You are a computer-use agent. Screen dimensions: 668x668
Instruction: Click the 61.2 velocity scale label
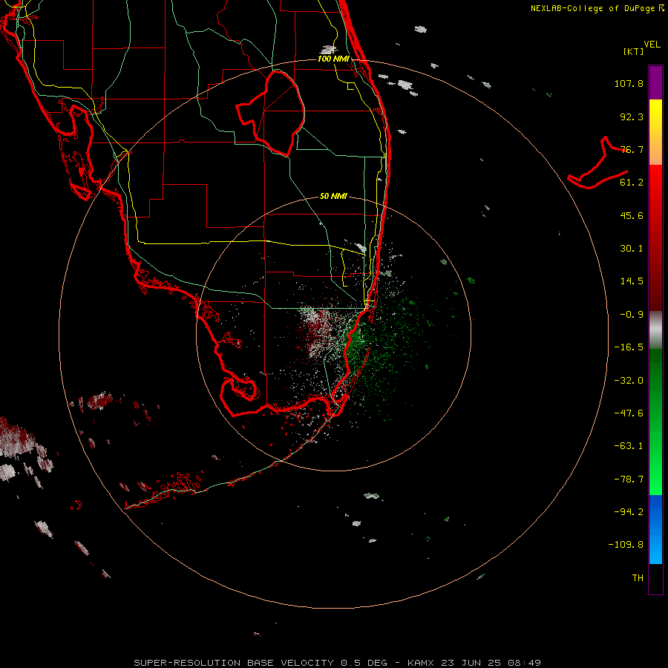pyautogui.click(x=632, y=183)
